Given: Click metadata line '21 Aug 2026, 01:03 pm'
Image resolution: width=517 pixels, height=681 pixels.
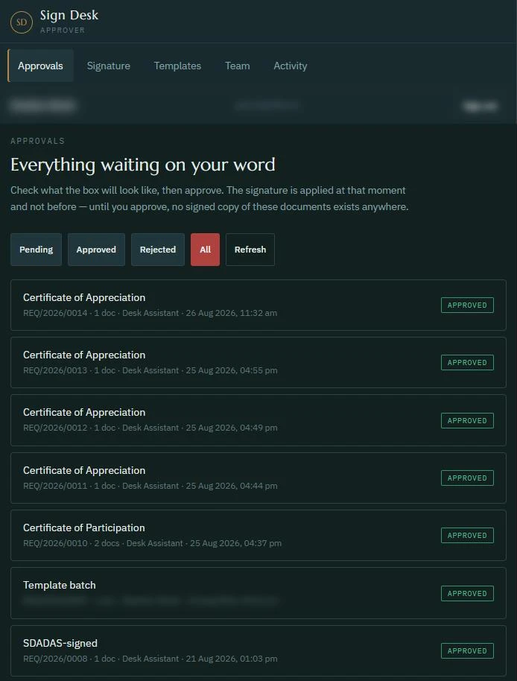Looking at the screenshot, I should pyautogui.click(x=232, y=659).
